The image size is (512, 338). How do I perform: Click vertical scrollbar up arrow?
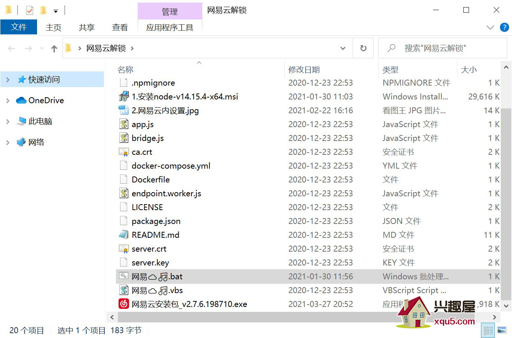tap(506, 68)
